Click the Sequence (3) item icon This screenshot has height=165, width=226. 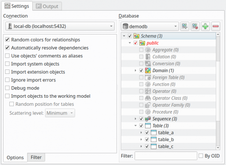[148, 119]
